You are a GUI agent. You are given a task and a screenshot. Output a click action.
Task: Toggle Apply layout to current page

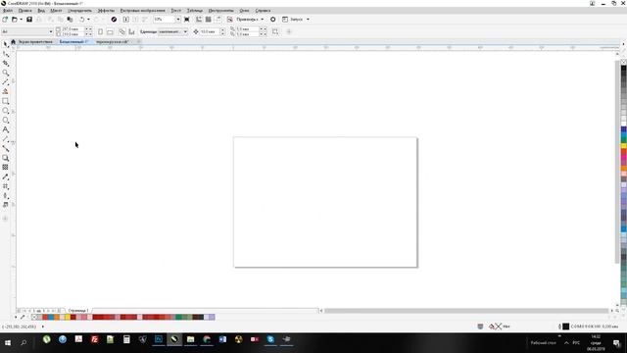(131, 31)
